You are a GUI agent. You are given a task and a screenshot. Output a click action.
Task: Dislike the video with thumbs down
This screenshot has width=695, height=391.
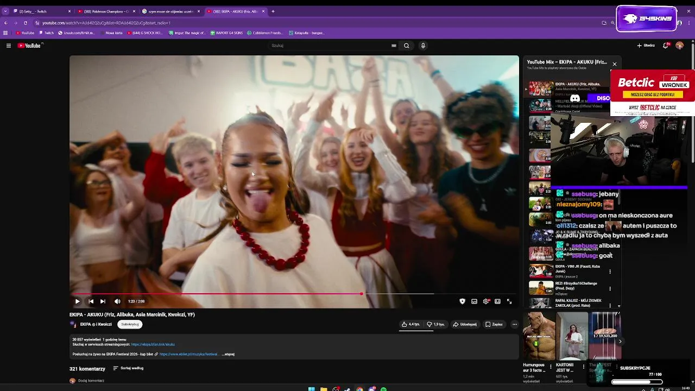point(435,324)
